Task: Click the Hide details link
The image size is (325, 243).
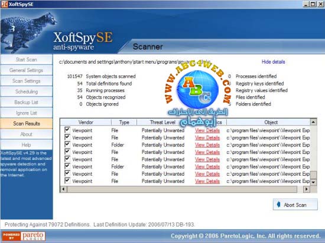Action: 273,62
